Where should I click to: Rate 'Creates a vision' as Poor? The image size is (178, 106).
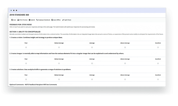point(26,47)
